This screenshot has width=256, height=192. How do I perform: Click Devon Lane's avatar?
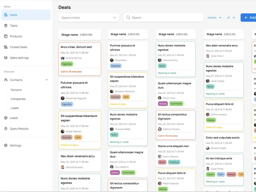coord(160,98)
